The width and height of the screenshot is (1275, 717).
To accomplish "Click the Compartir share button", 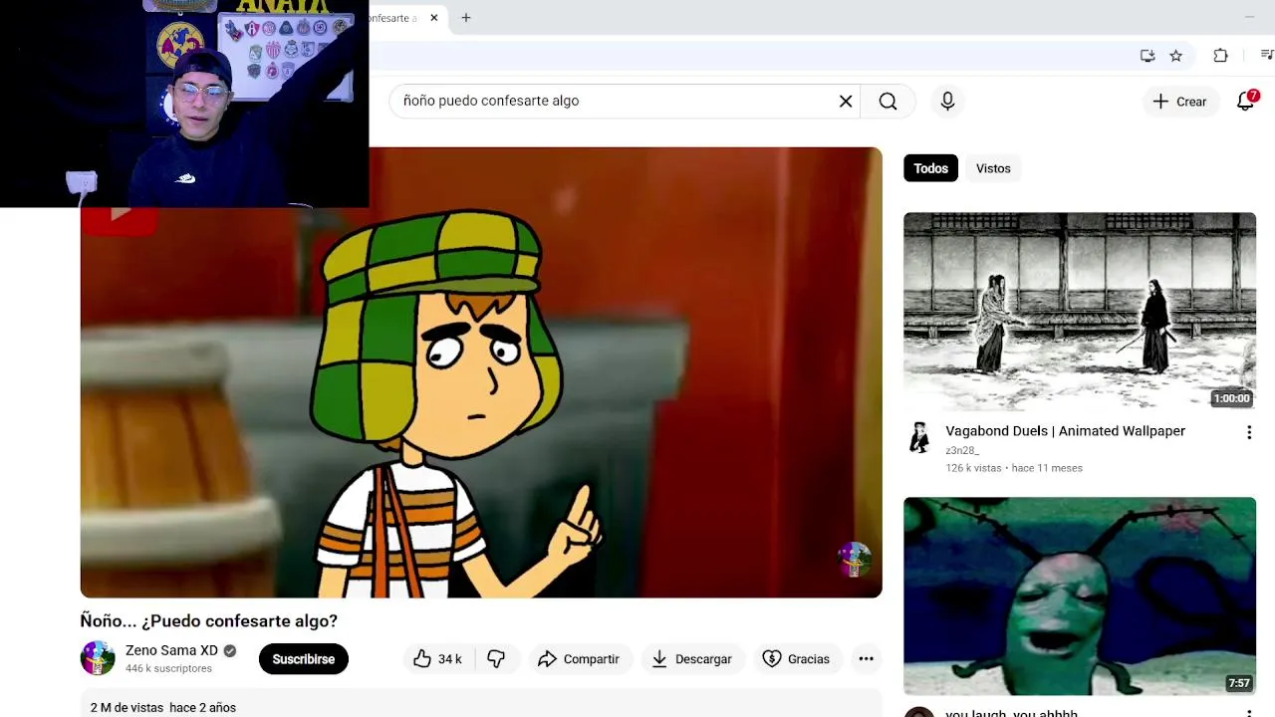I will [x=578, y=659].
